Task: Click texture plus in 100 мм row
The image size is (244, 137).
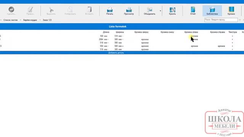Action: pos(233,36)
